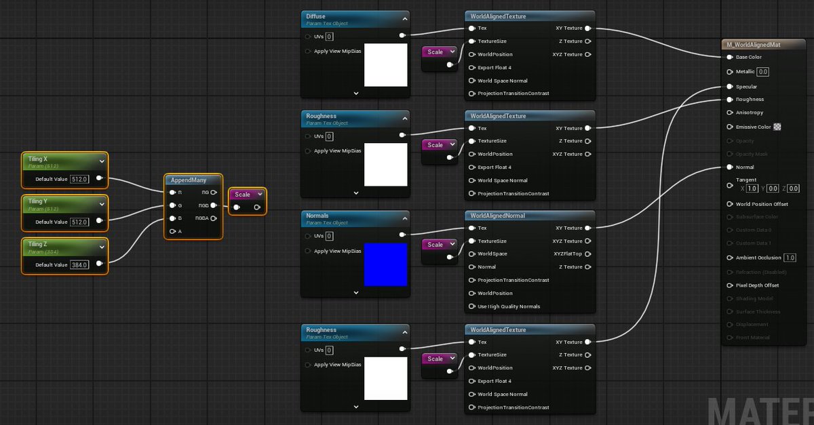Viewport: 814px width, 425px height.
Task: Click the material Roughness input pin
Action: pos(730,99)
